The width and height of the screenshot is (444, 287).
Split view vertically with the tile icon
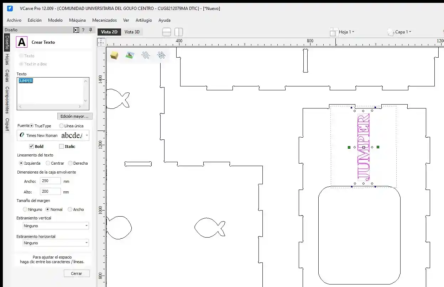tap(179, 32)
